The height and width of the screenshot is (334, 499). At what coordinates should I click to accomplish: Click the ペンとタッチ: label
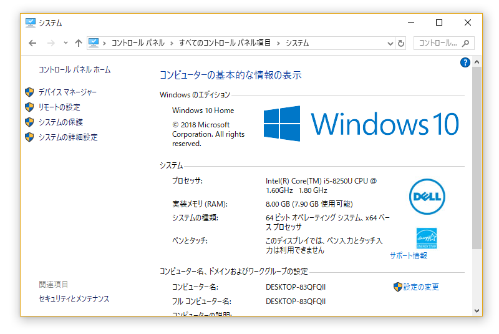click(x=190, y=241)
